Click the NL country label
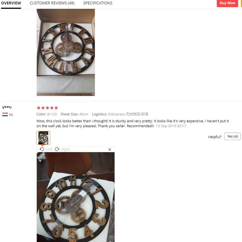The height and width of the screenshot is (242, 242). [11, 115]
